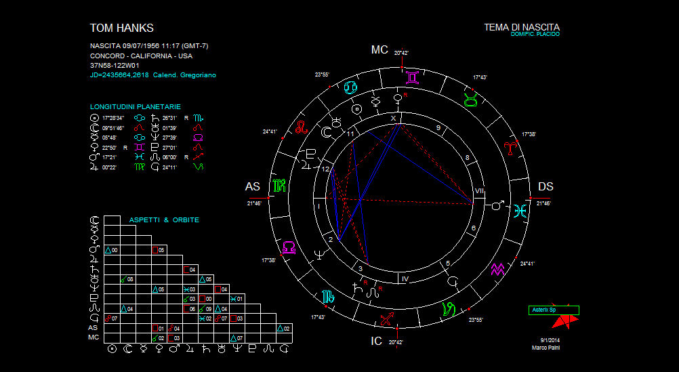Select the house number X in the wheel

coord(393,119)
